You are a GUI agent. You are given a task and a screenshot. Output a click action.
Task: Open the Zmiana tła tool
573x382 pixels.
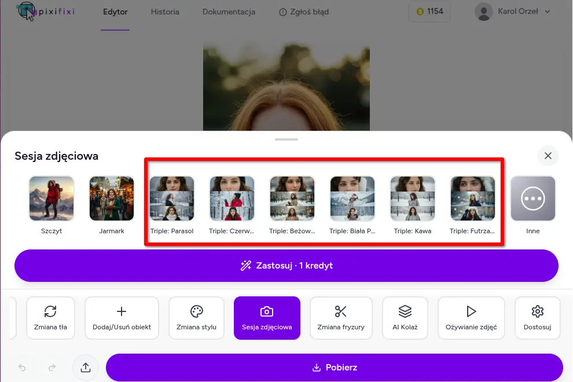(x=50, y=318)
